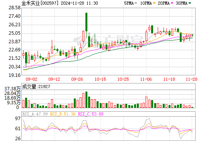The width and height of the screenshot is (201, 141).
Task: Click the green 30PMA legend color marker
Action: click(189, 3)
